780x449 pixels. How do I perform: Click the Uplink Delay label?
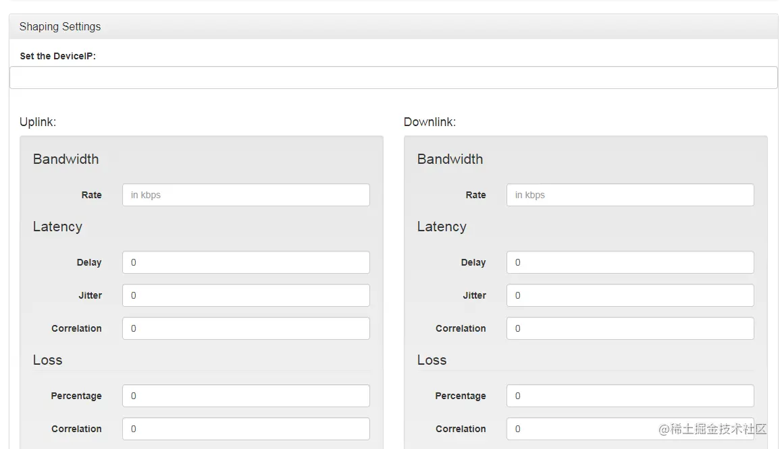[89, 262]
